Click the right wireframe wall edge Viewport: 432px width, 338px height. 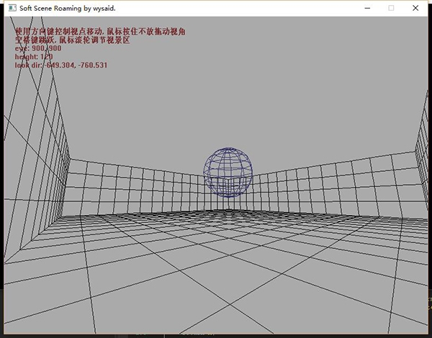(x=422, y=154)
